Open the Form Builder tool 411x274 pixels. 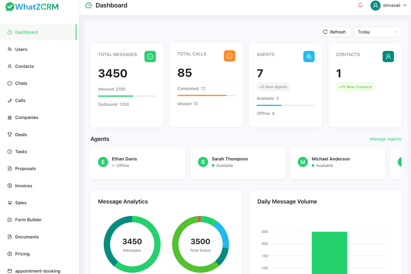28,220
